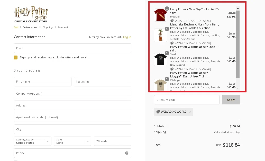This screenshot has width=265, height=161.
Task: Click 'Muggle™ Eyes Unisex T-shirt' product title
Action: [189, 75]
